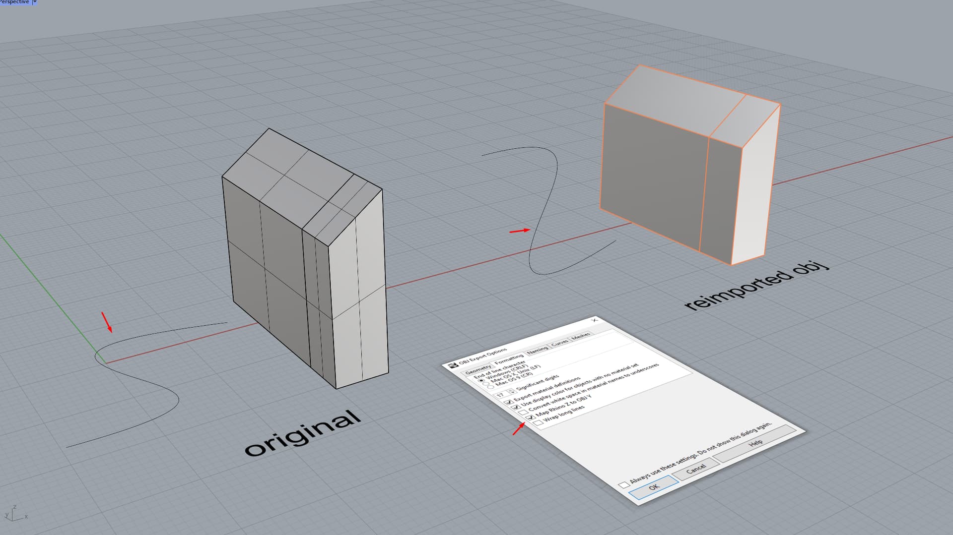Click the Cancel button
953x535 pixels.
pyautogui.click(x=696, y=468)
